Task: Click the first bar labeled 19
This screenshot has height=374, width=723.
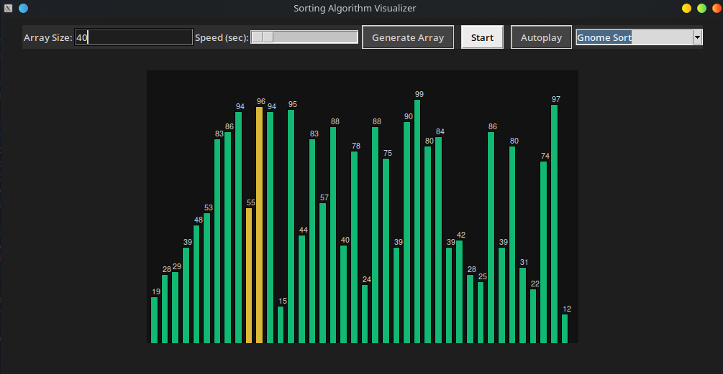Action: click(x=155, y=320)
